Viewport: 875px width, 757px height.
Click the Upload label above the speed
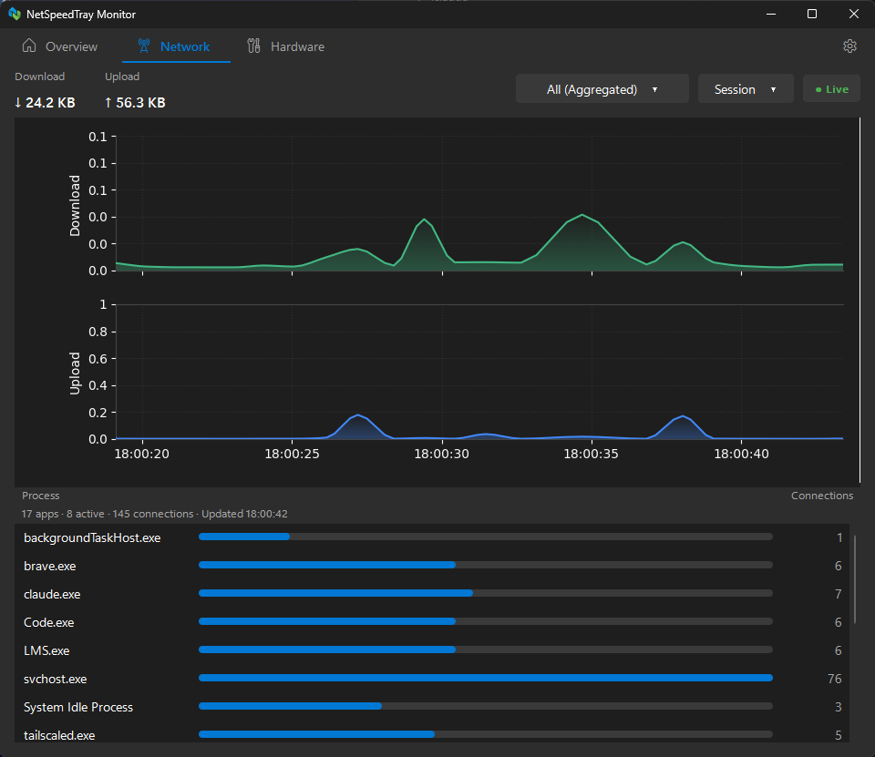122,77
